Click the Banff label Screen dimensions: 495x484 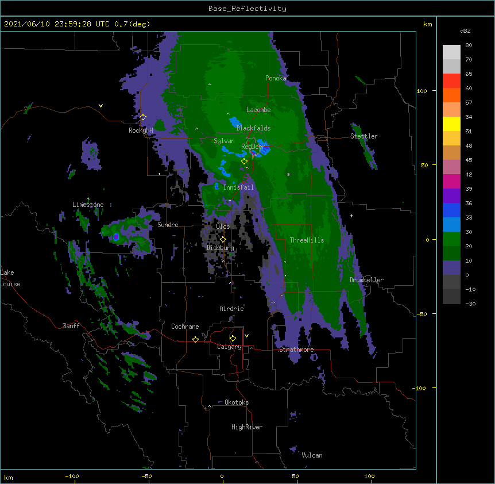[x=71, y=326]
